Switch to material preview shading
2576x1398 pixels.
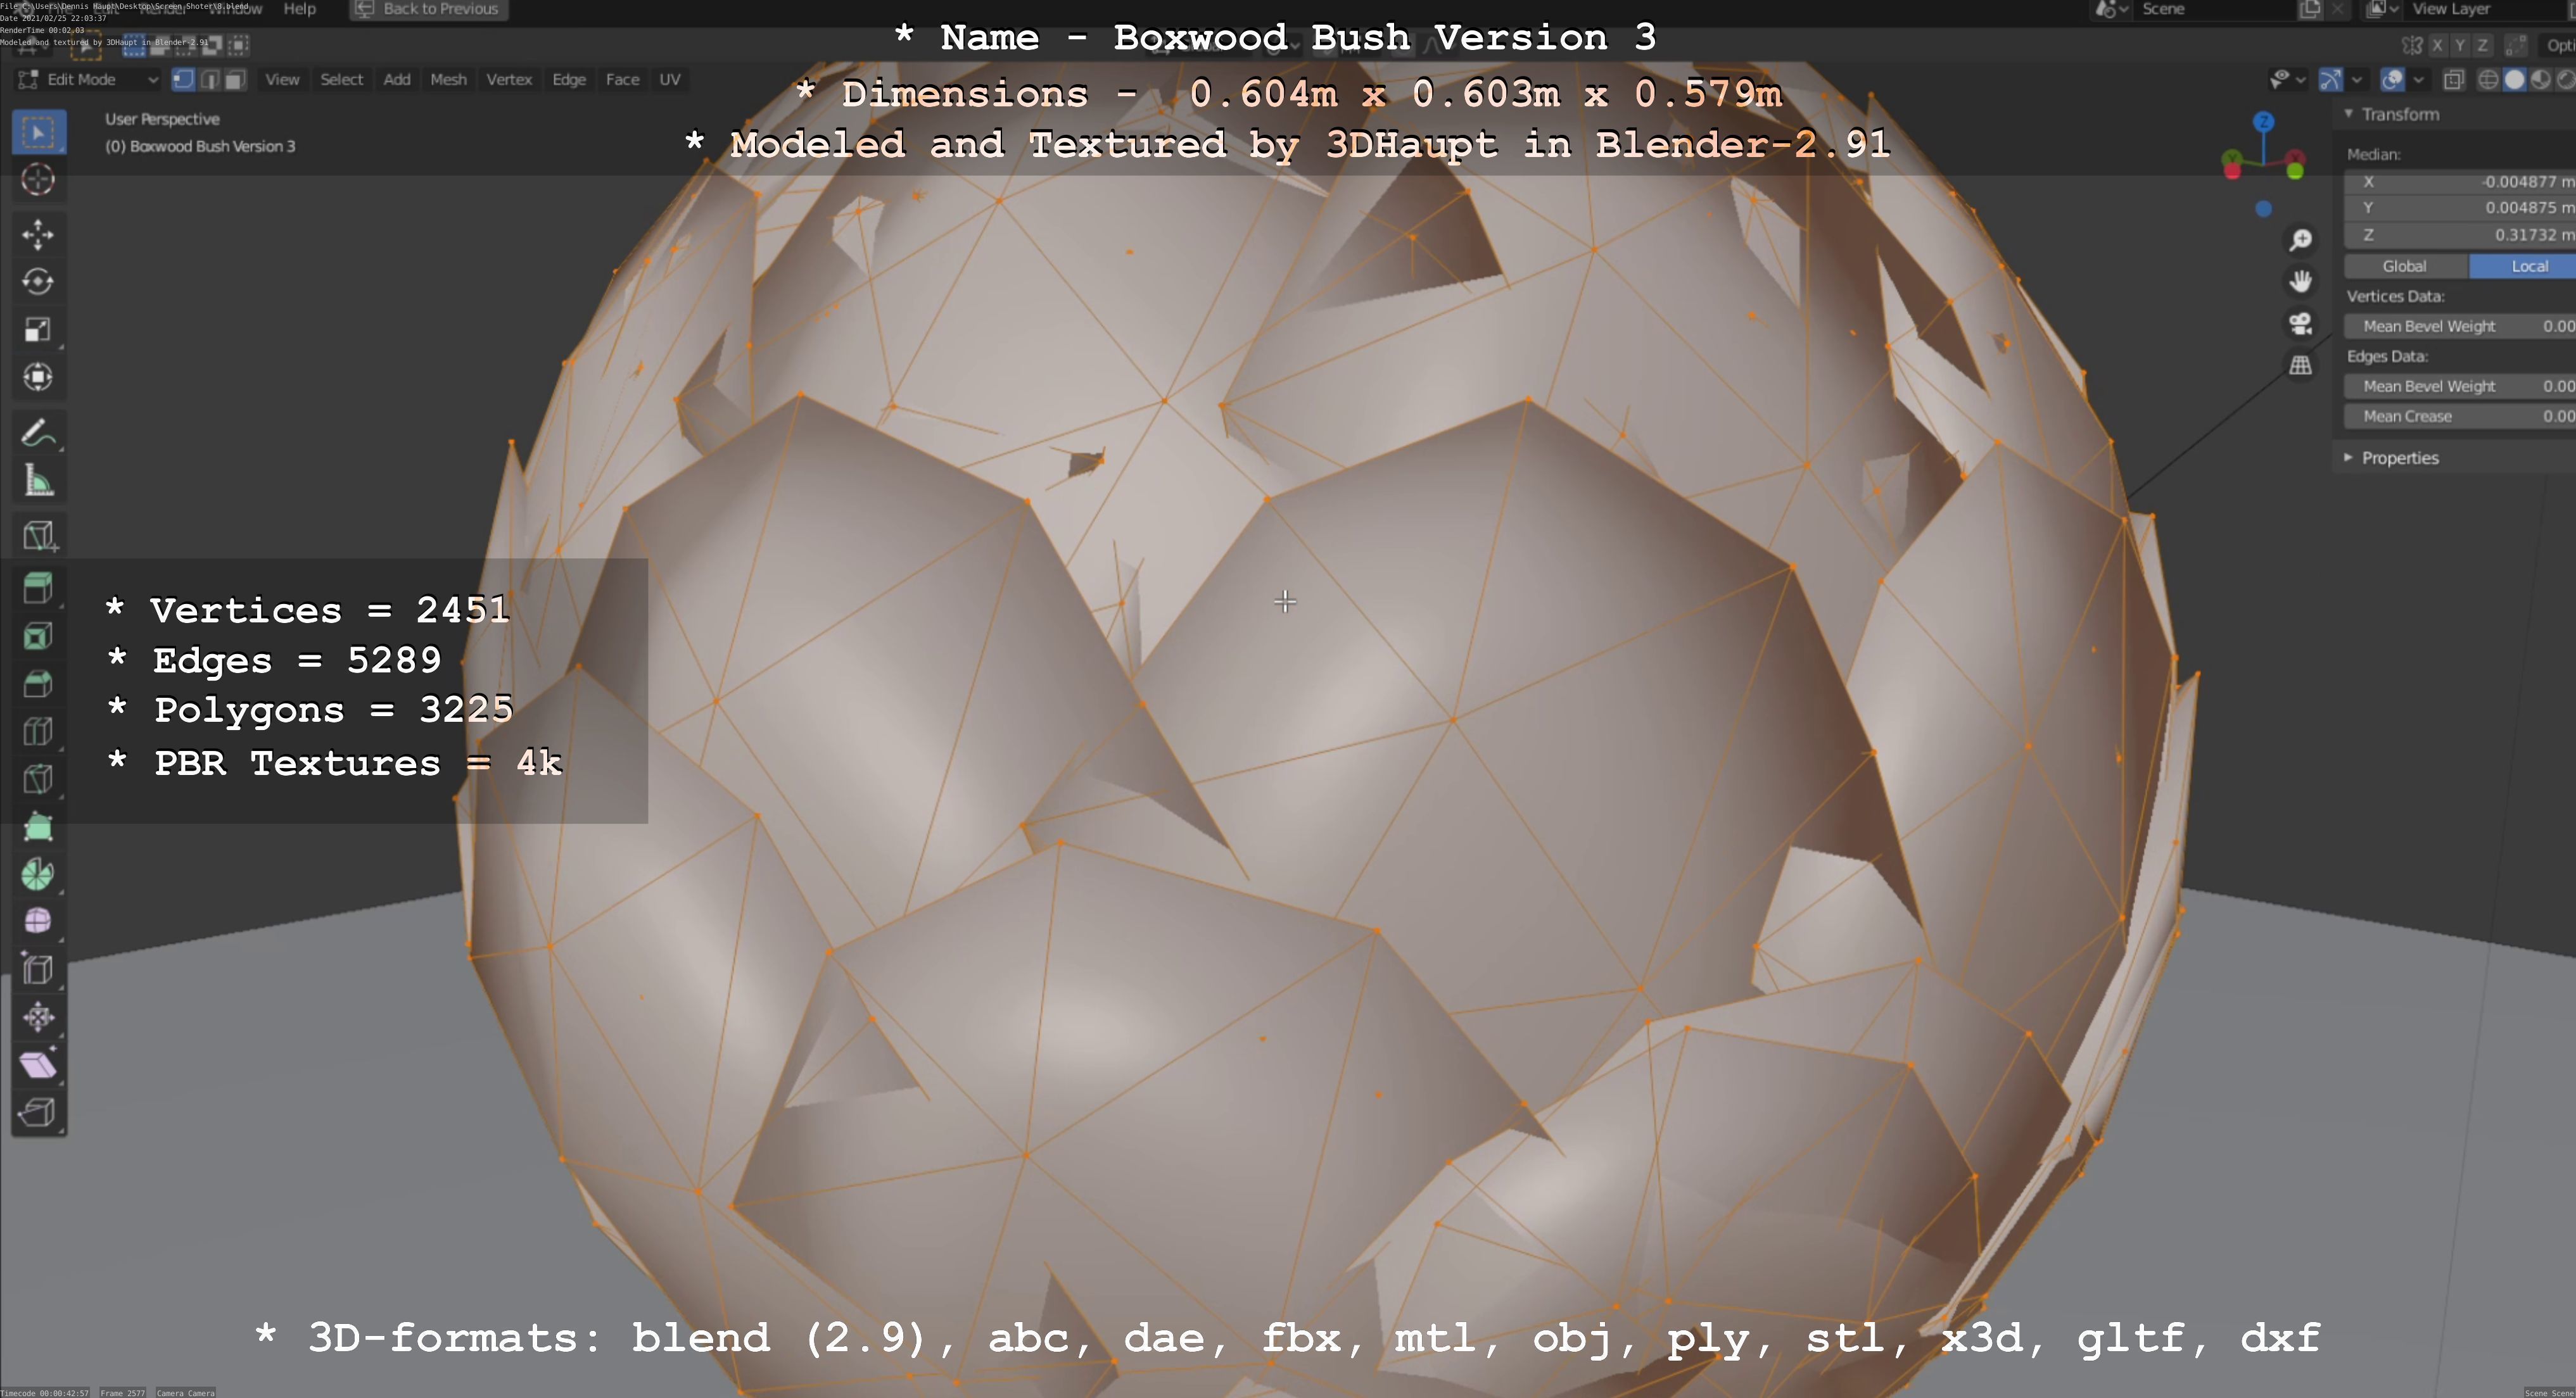[x=2540, y=80]
